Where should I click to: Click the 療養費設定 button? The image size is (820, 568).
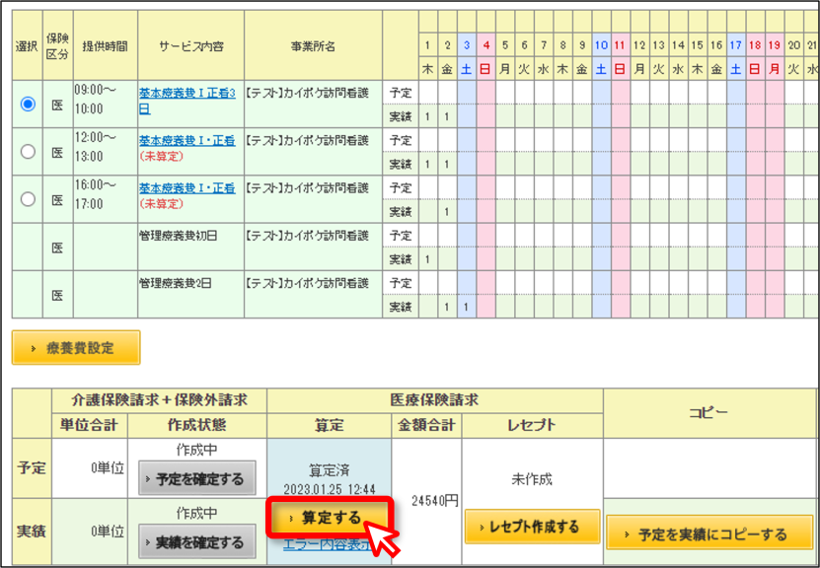click(x=76, y=347)
